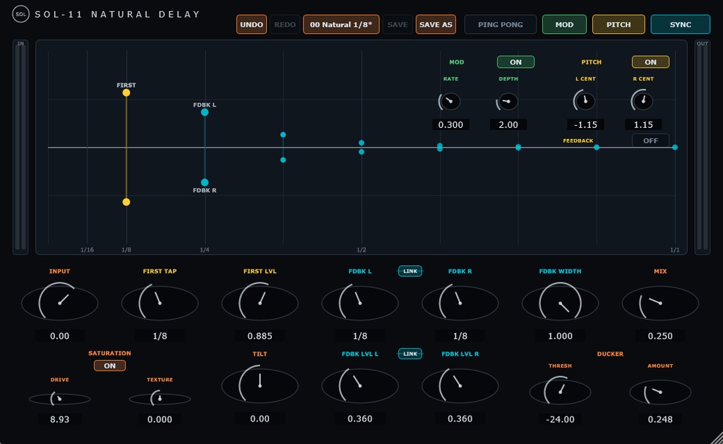The image size is (723, 444).
Task: Toggle the SYNC button
Action: pos(680,25)
